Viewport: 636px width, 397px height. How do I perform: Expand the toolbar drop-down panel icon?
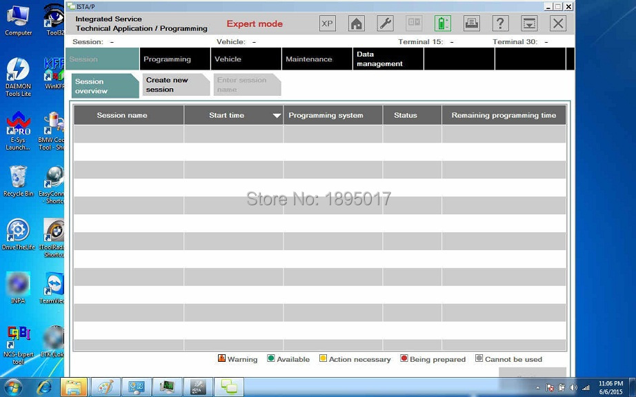coord(529,23)
